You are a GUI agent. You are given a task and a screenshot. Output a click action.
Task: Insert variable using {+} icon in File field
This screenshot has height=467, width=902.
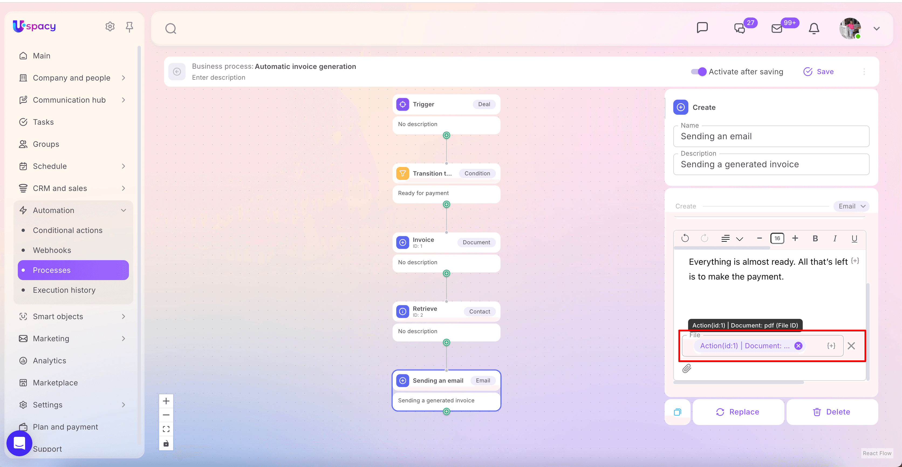point(831,346)
